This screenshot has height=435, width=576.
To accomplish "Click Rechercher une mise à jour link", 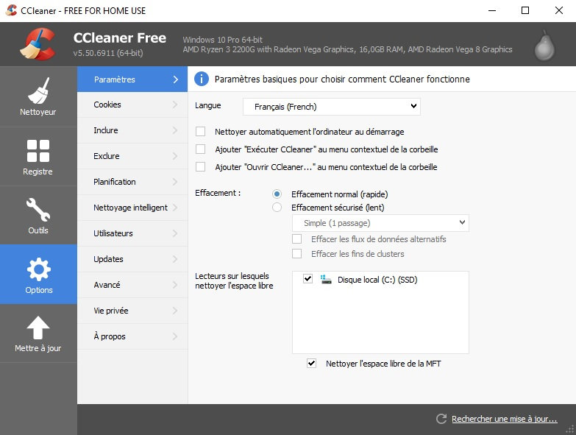I will click(x=504, y=419).
